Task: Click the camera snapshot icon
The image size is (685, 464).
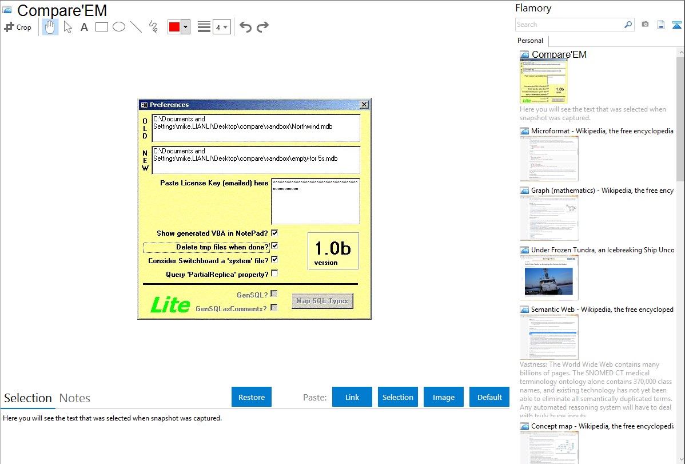Action: point(645,25)
